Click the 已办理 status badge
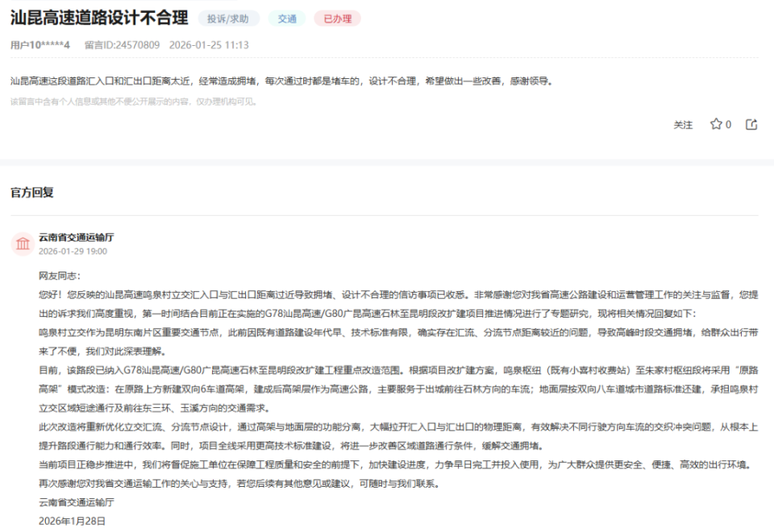 (337, 17)
